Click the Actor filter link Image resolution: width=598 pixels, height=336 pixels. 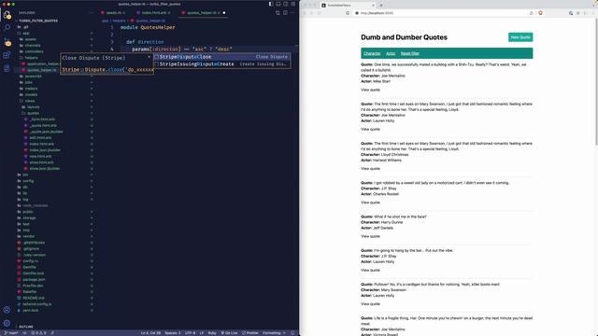[x=391, y=53]
